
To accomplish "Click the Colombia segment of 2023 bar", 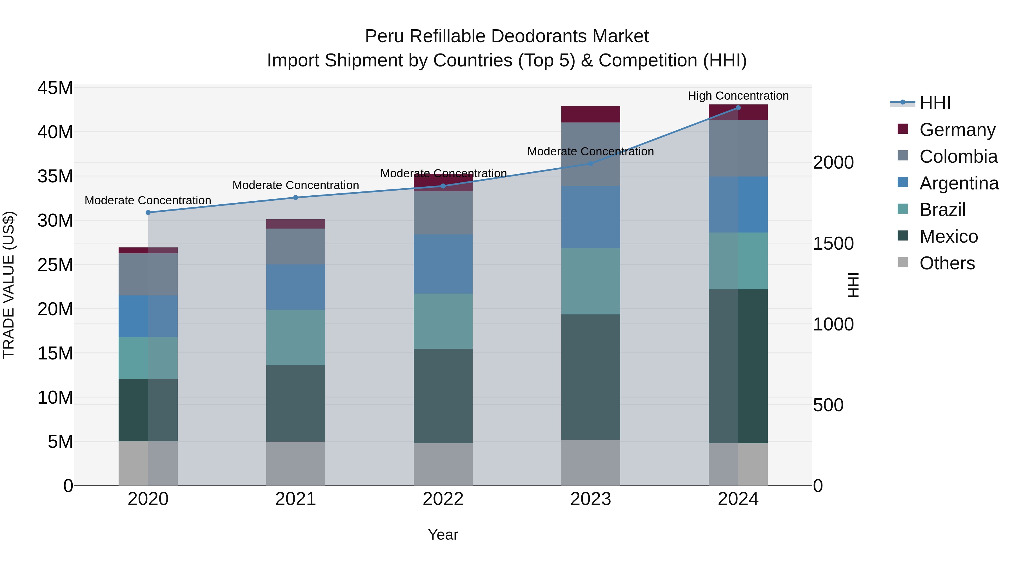I will tap(590, 154).
